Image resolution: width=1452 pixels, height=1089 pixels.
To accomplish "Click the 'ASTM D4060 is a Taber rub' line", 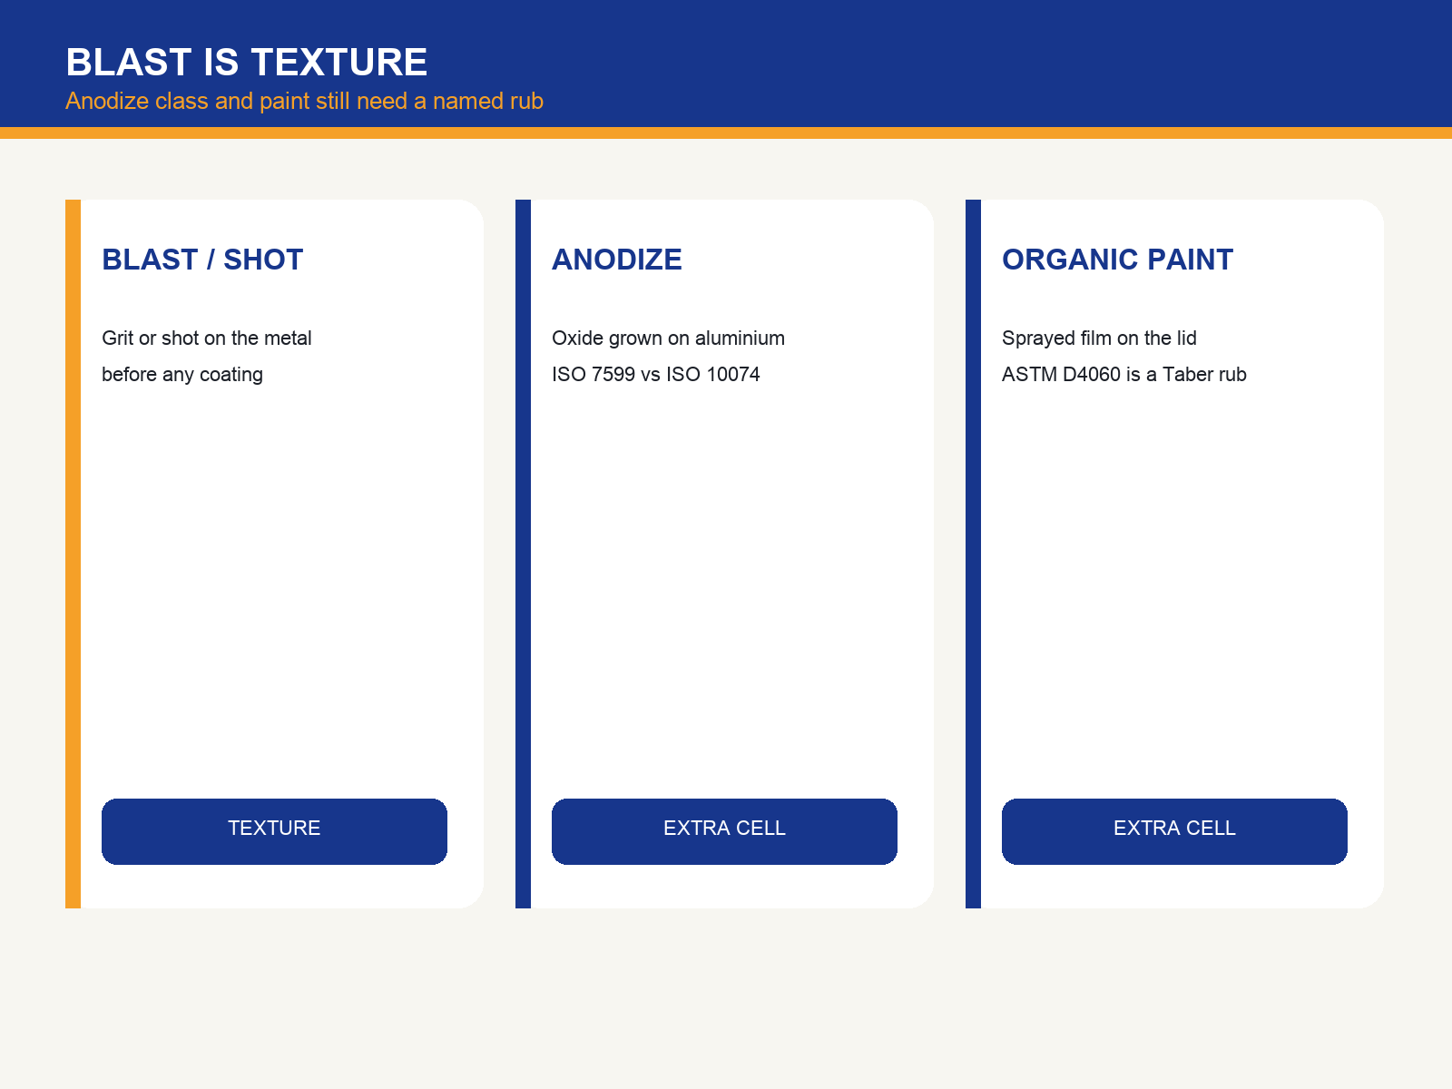I will pyautogui.click(x=1124, y=375).
